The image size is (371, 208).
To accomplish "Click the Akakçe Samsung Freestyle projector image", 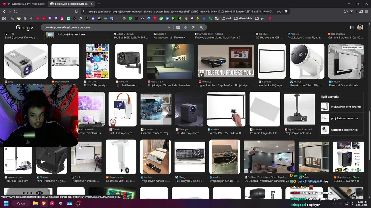I will (x=307, y=61).
